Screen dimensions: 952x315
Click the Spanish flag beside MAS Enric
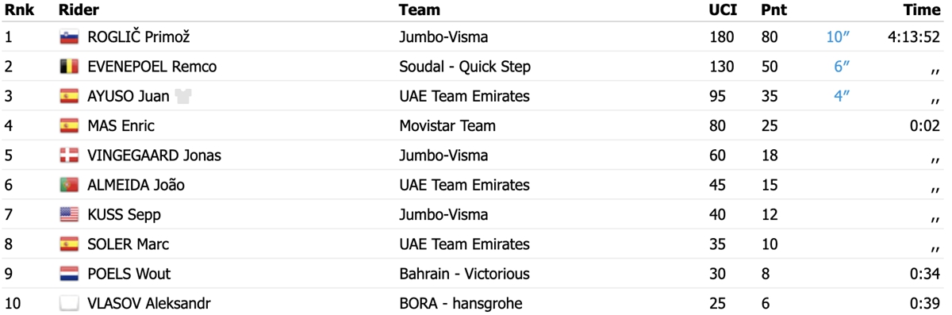pyautogui.click(x=69, y=125)
